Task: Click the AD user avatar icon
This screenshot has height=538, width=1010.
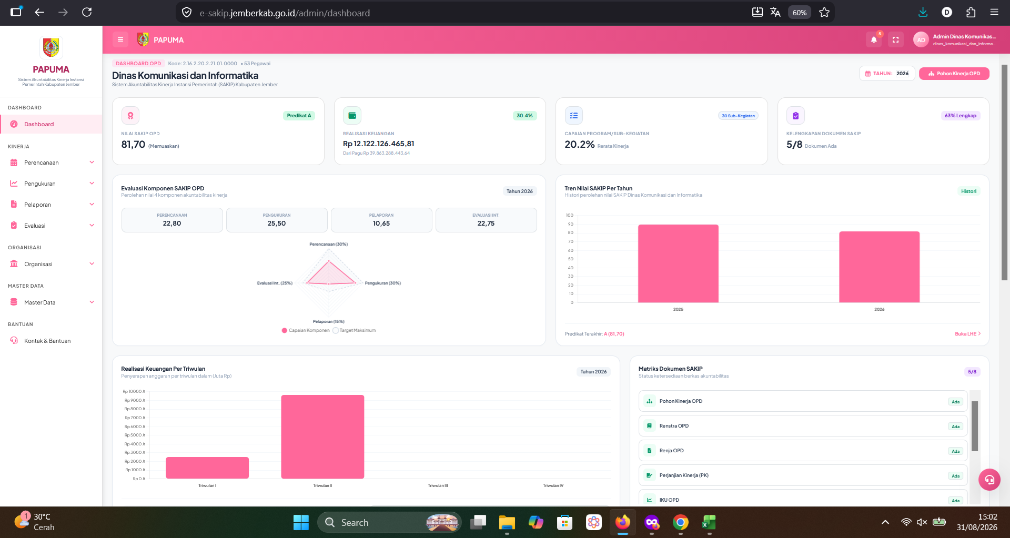Action: (x=921, y=39)
